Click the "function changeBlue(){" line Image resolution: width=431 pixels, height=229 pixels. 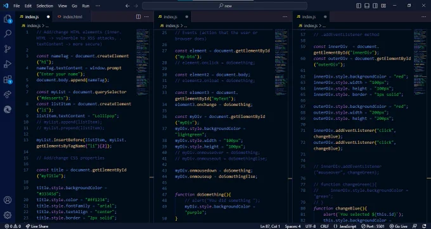pos(340,208)
